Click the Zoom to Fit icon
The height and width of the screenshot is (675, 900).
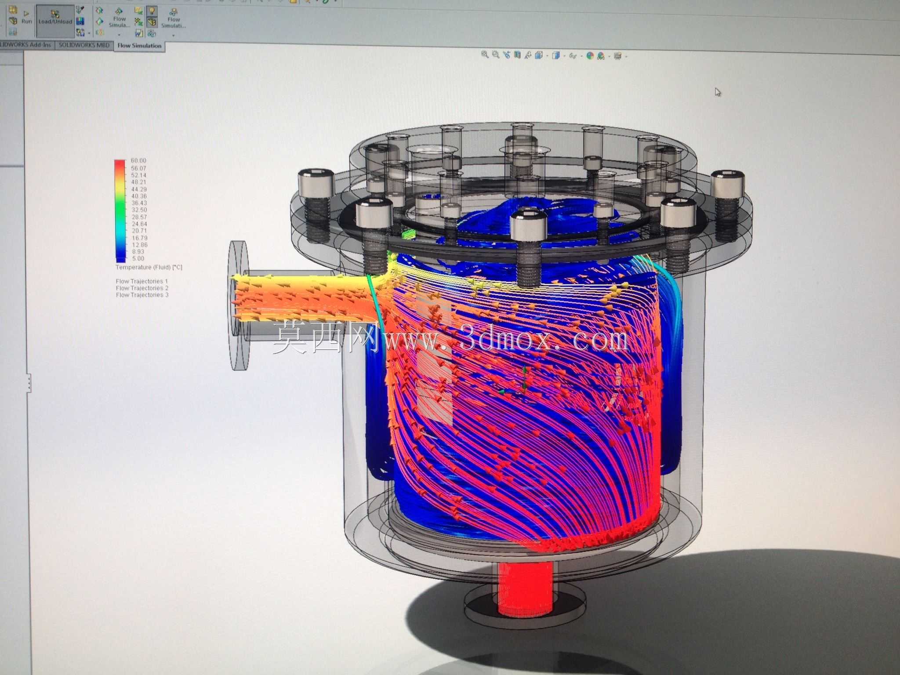tap(485, 55)
